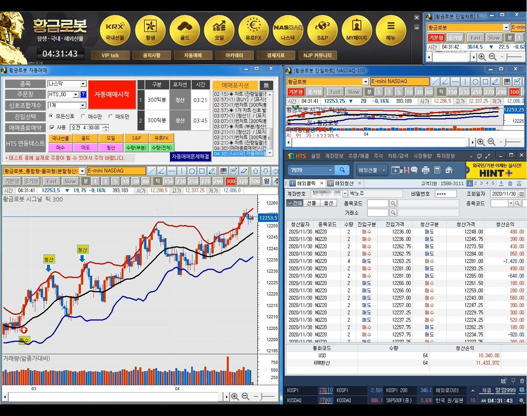
Task: Zoom in on the bottom-left chart
Action: point(235,396)
